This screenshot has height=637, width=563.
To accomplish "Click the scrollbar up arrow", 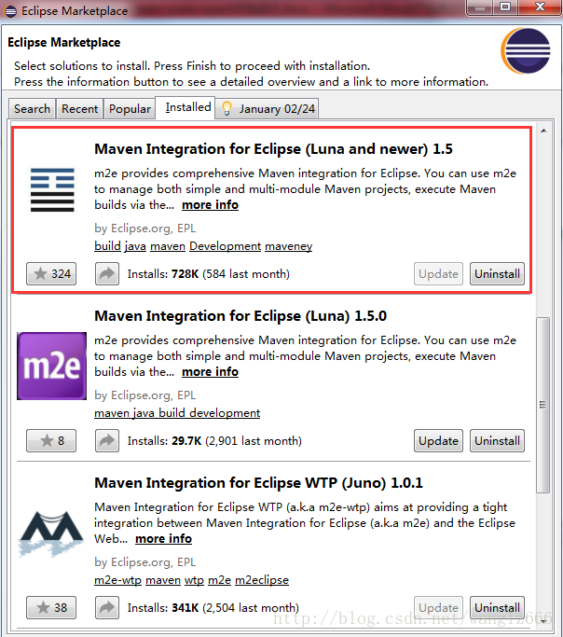I will (x=543, y=131).
